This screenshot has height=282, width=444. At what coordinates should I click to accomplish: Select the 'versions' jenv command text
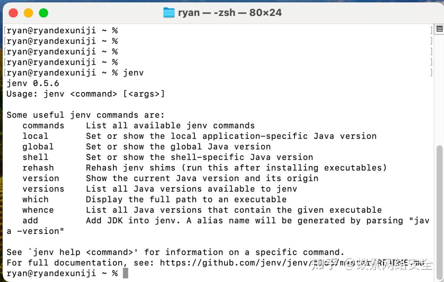click(43, 189)
